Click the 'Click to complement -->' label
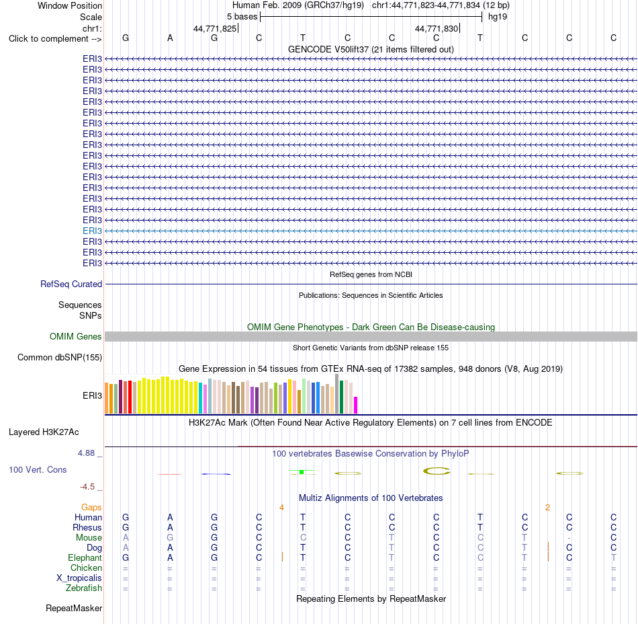The width and height of the screenshot is (638, 624). tap(55, 39)
